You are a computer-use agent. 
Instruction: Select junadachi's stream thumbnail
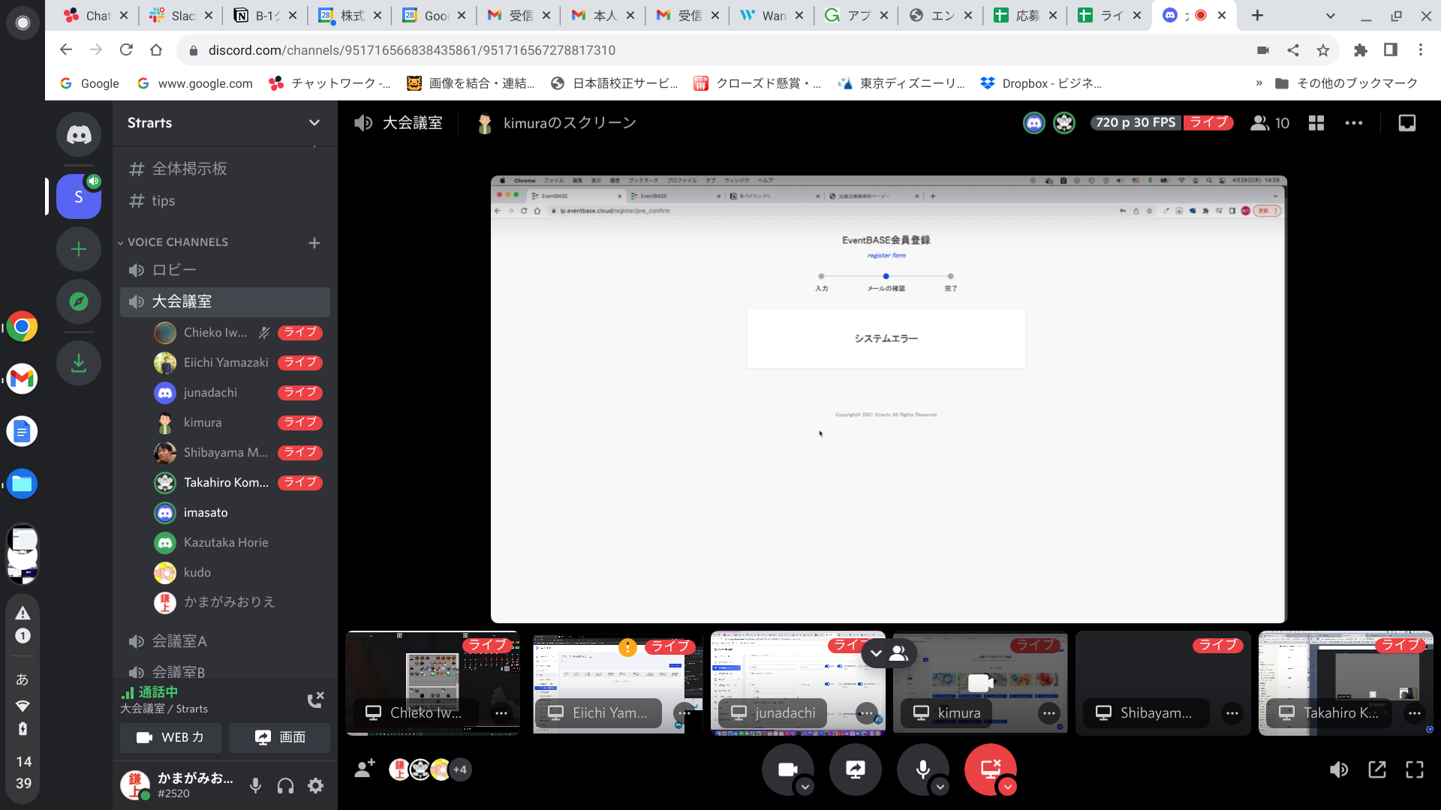point(798,683)
